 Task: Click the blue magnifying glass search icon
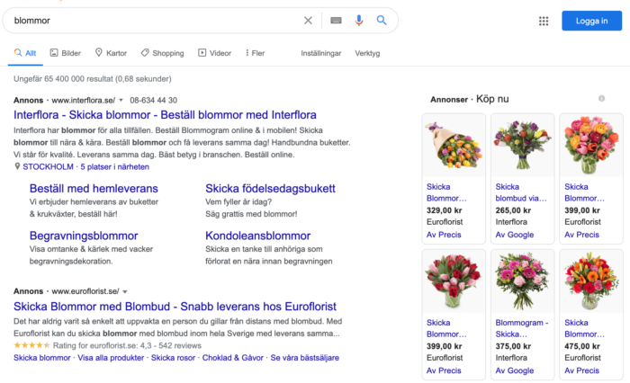point(382,20)
